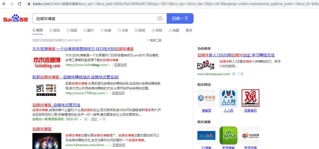Select the 网页 tab
Viewport: 319px width, 149px height.
click(38, 31)
